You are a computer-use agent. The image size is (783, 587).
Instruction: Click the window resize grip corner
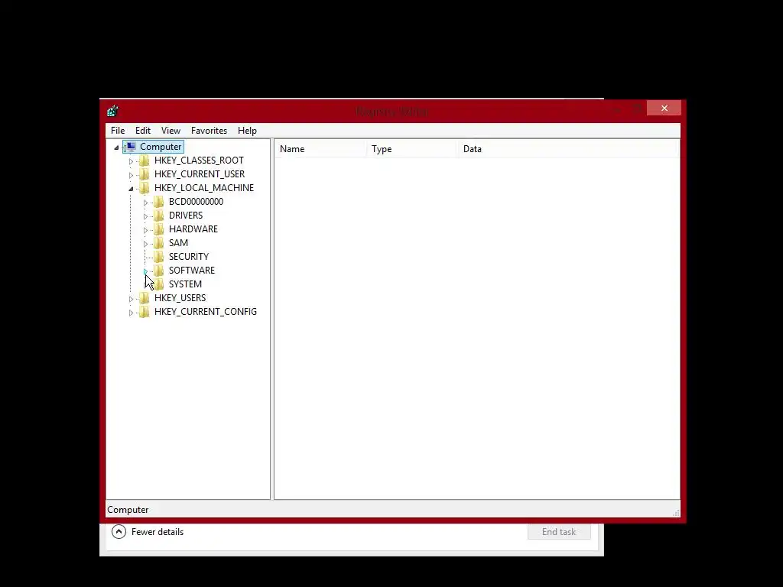[676, 513]
